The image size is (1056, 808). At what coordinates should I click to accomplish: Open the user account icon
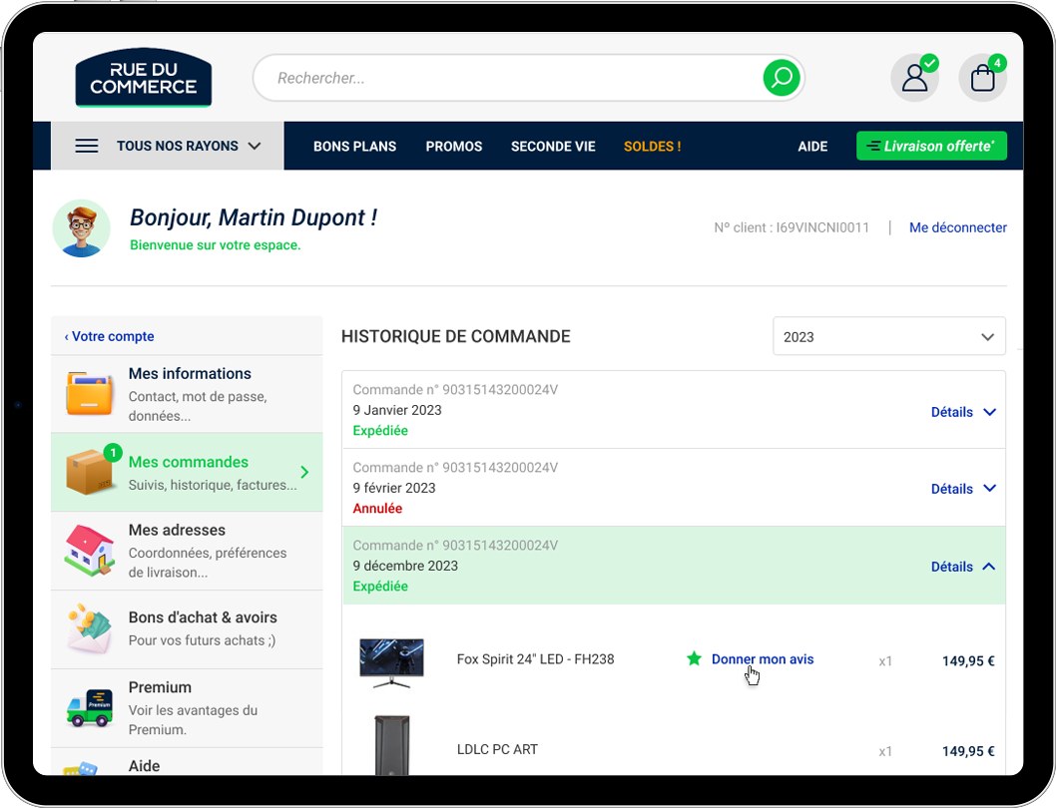click(914, 78)
